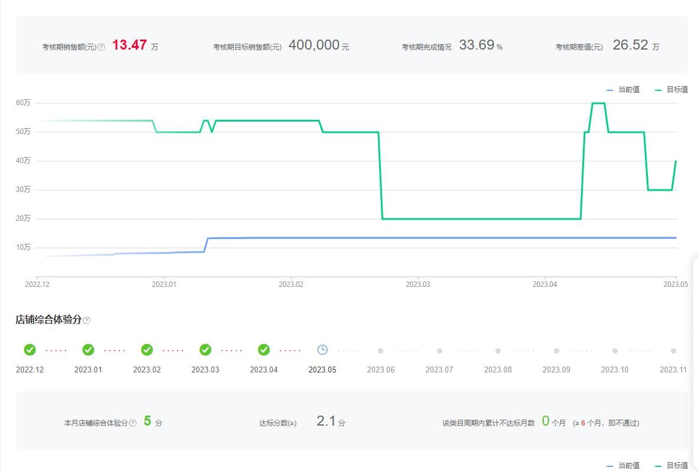The width and height of the screenshot is (698, 474).
Task: Click the pending dot for 2023.09
Action: pos(556,351)
